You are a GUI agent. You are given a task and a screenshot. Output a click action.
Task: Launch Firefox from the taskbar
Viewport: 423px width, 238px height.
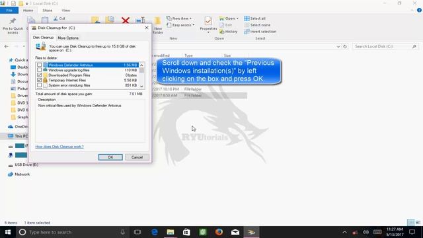pos(219,232)
